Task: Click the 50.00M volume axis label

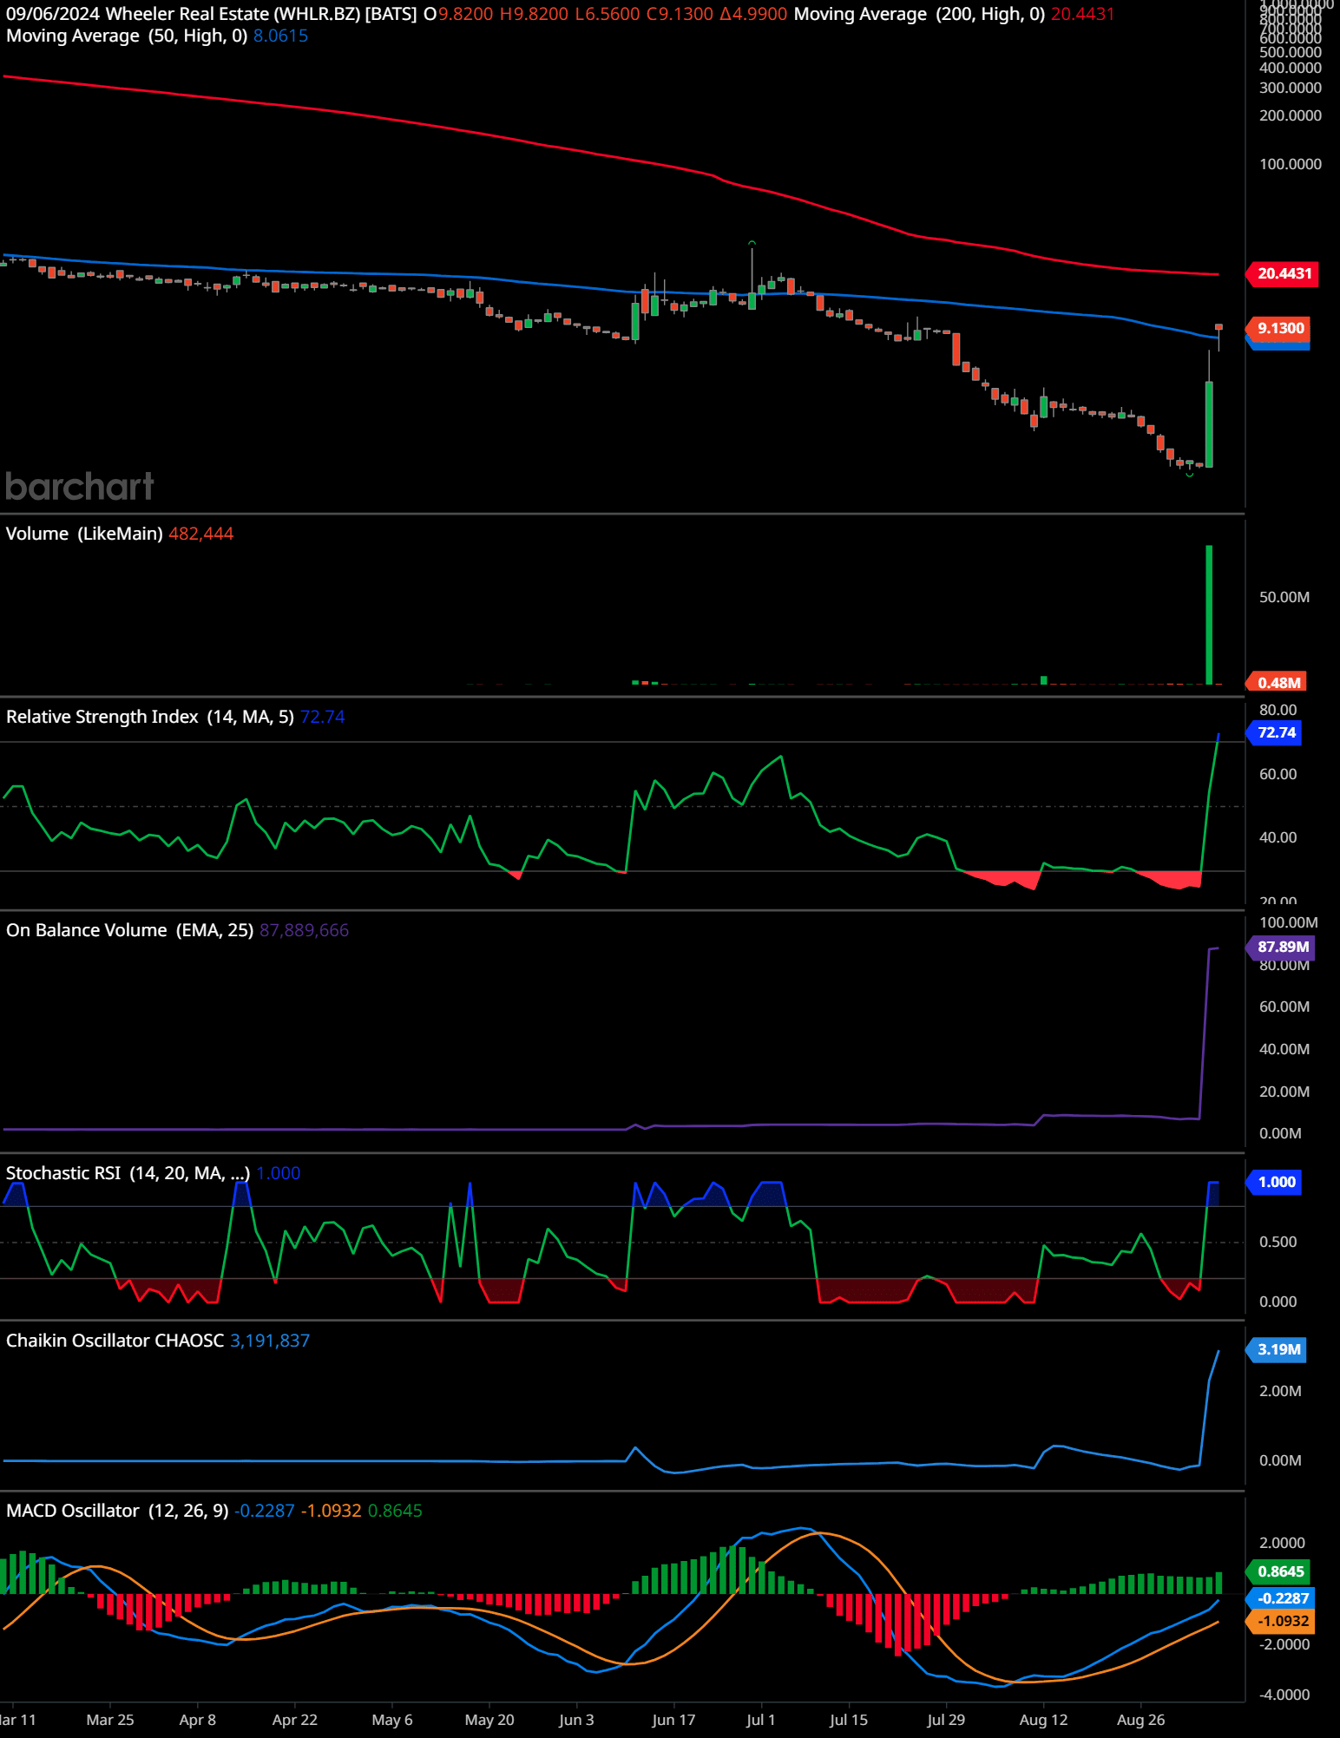Action: (x=1284, y=597)
